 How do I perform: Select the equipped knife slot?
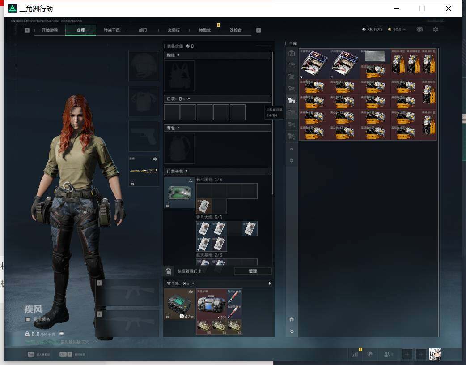pyautogui.click(x=144, y=171)
